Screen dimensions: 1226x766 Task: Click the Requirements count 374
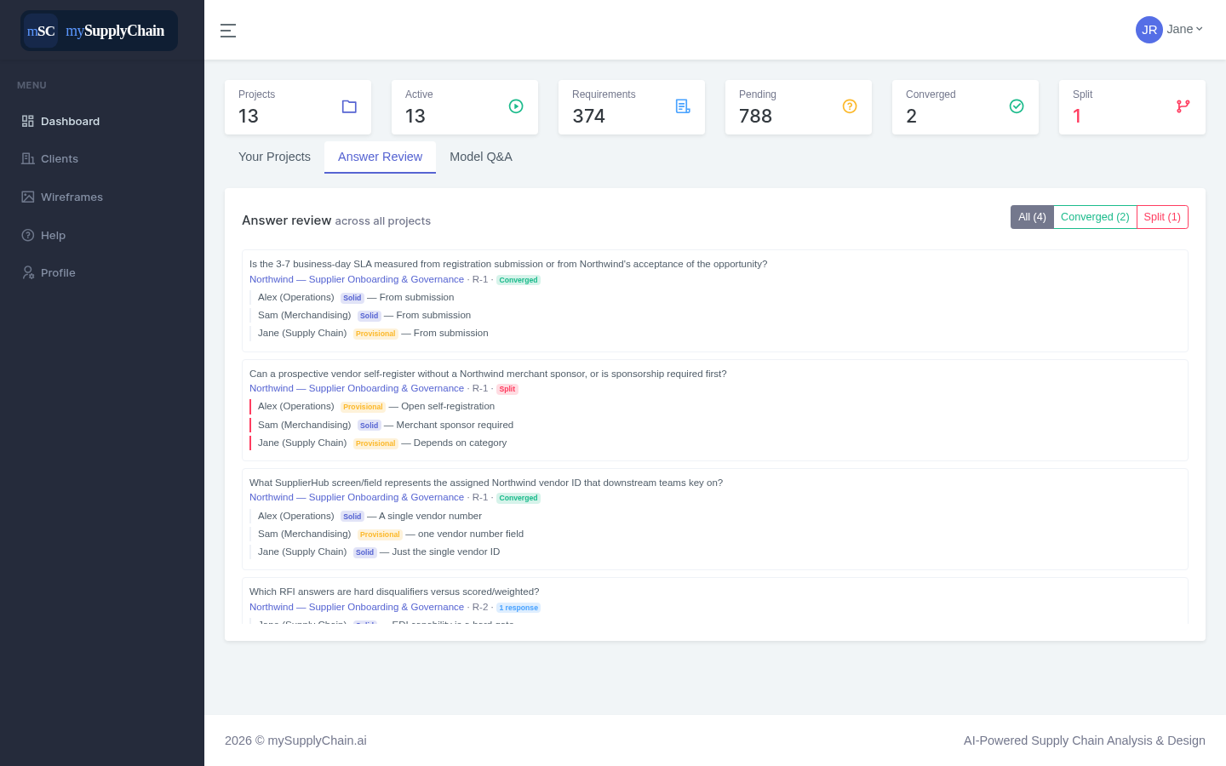(x=588, y=116)
